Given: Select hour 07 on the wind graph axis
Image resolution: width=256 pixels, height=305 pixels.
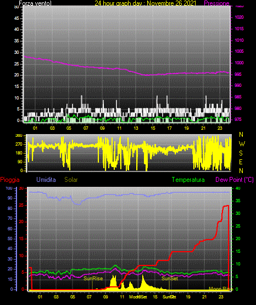Looking at the screenshot, I should (x=86, y=128).
